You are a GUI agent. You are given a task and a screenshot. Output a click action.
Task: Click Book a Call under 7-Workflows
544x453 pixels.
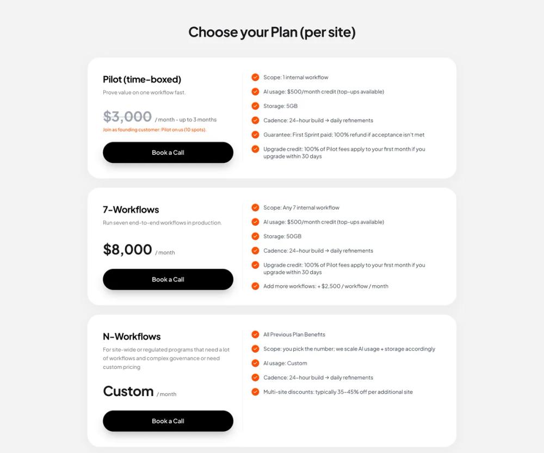tap(168, 279)
